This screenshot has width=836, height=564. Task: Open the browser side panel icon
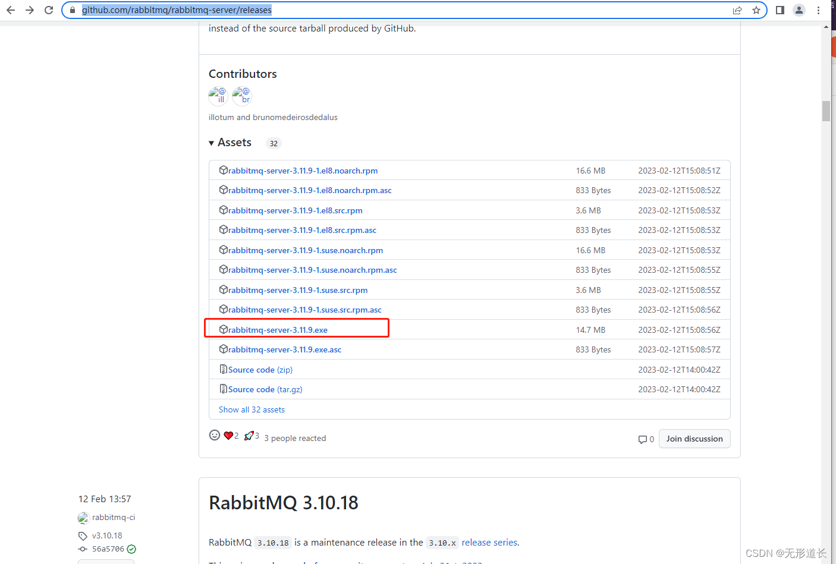click(x=780, y=10)
